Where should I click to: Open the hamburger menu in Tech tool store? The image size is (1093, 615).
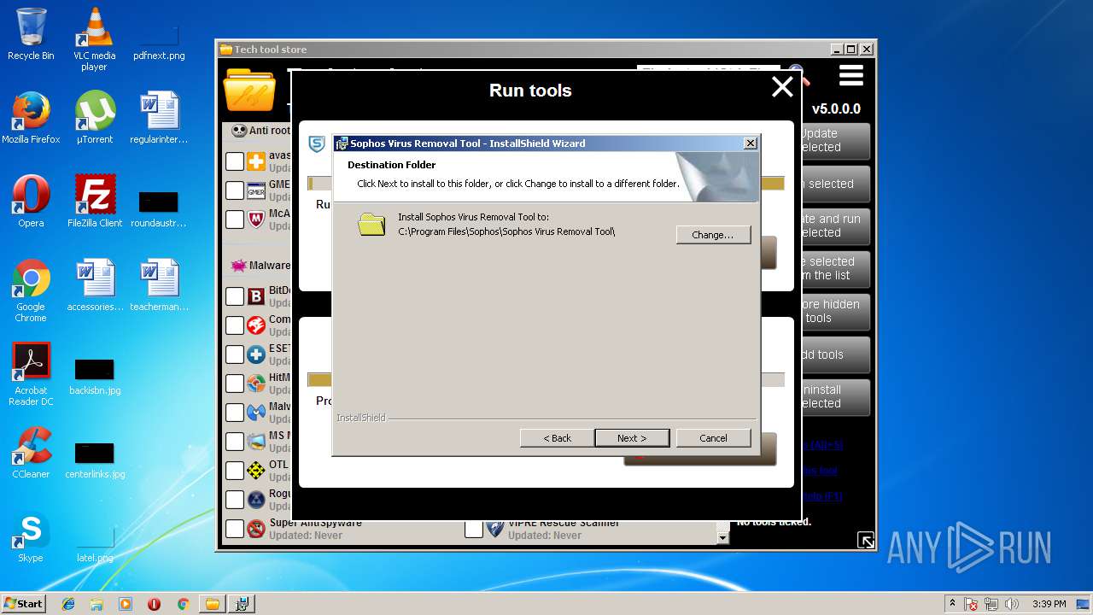tap(851, 76)
